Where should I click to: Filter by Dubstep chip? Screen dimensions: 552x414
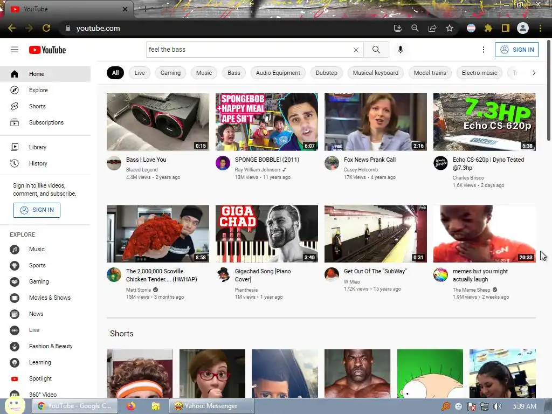pyautogui.click(x=326, y=73)
